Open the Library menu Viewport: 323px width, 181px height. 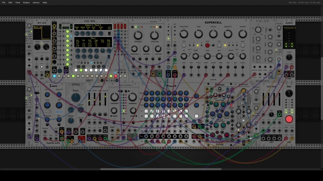[x=36, y=3]
